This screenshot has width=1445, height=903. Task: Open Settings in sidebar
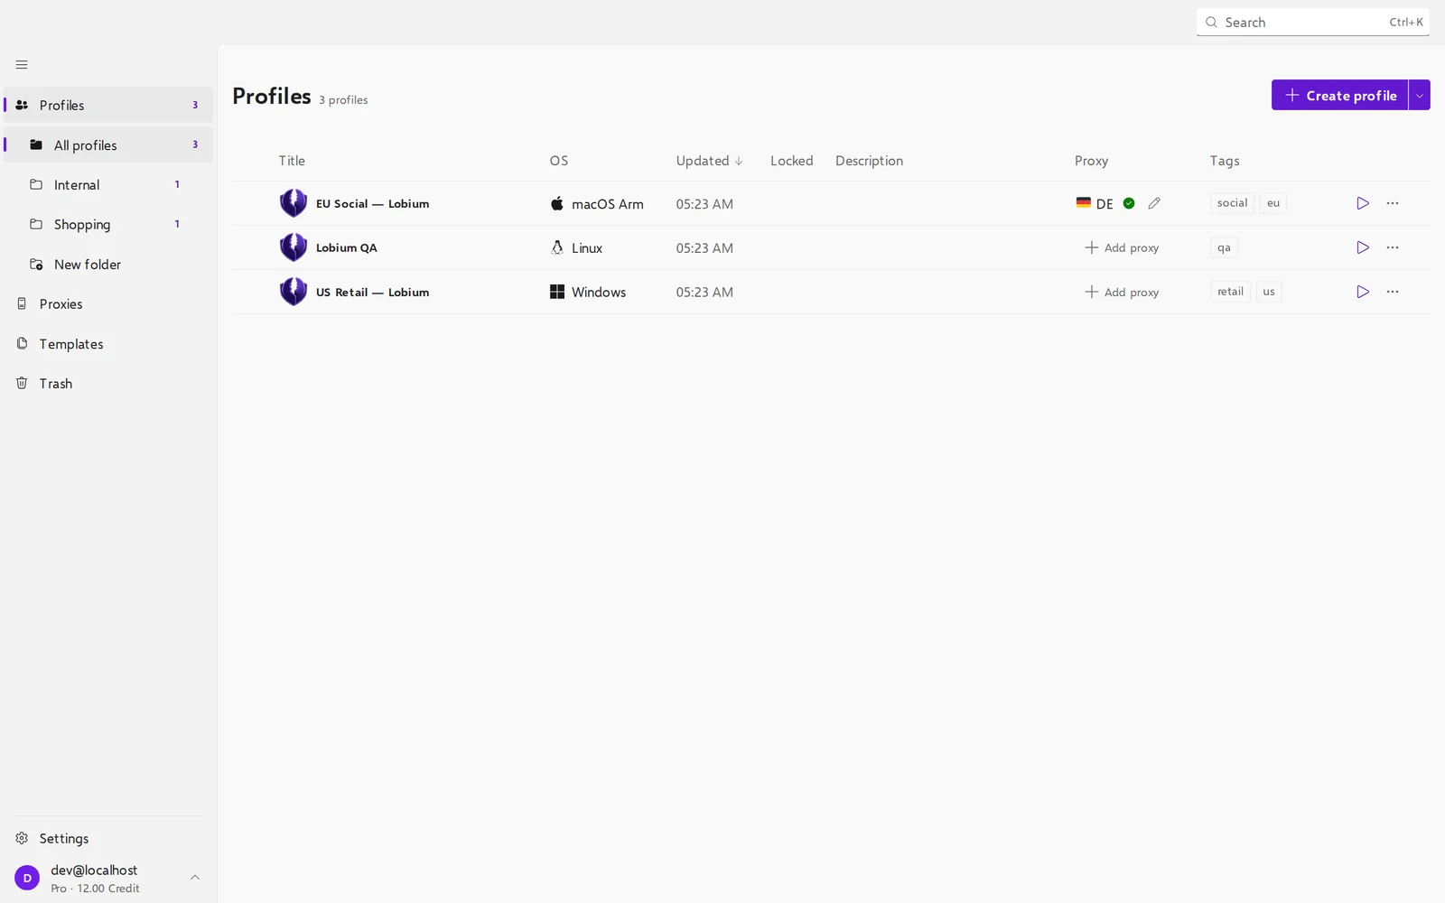(x=108, y=839)
